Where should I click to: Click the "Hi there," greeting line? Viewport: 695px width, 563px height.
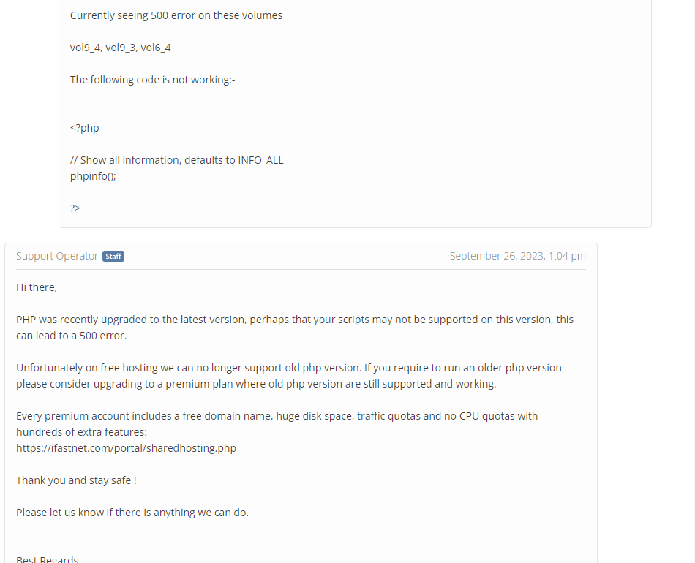pyautogui.click(x=37, y=287)
